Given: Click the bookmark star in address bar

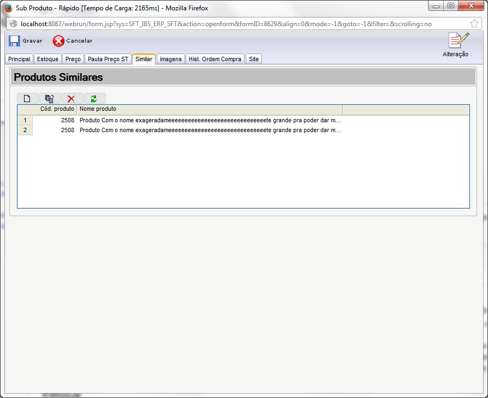Looking at the screenshot, I should pyautogui.click(x=474, y=23).
